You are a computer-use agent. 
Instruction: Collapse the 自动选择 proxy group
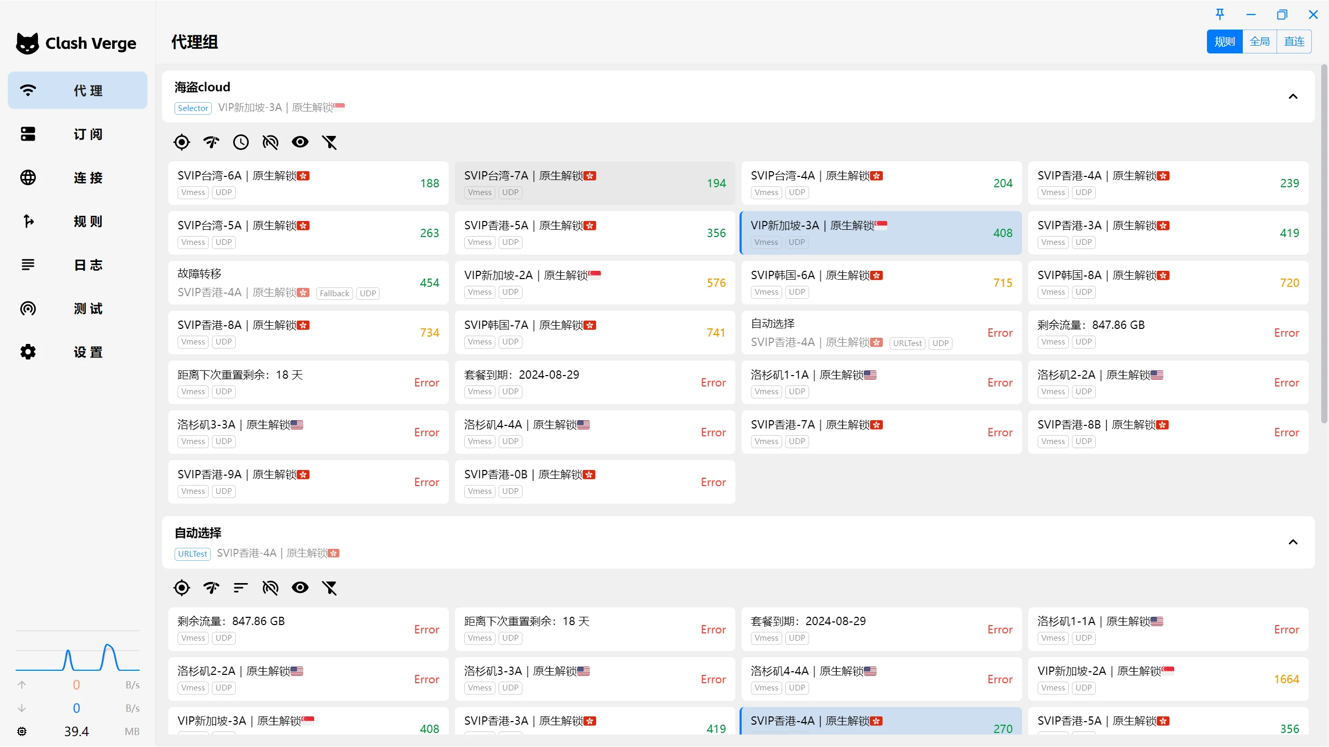click(x=1293, y=542)
